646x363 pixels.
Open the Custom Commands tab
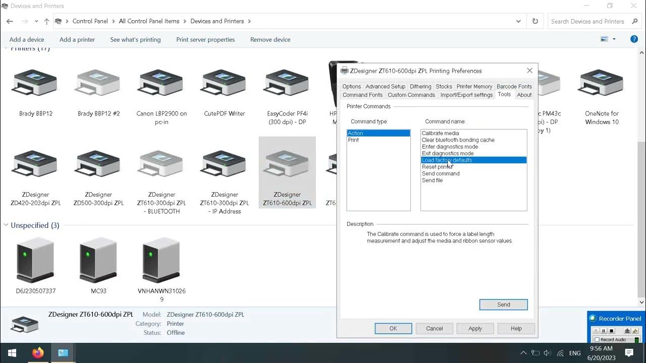(x=411, y=95)
